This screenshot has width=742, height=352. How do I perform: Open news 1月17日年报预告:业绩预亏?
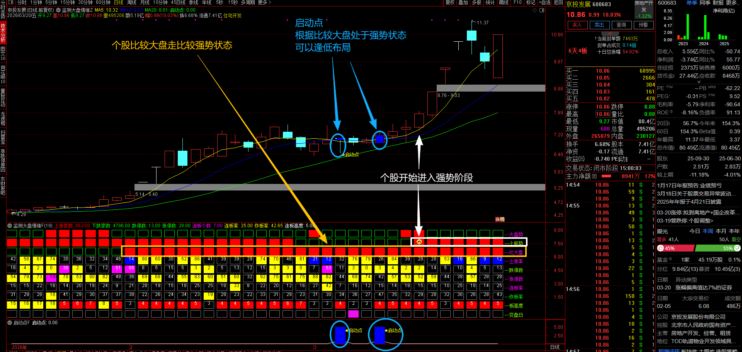[689, 185]
